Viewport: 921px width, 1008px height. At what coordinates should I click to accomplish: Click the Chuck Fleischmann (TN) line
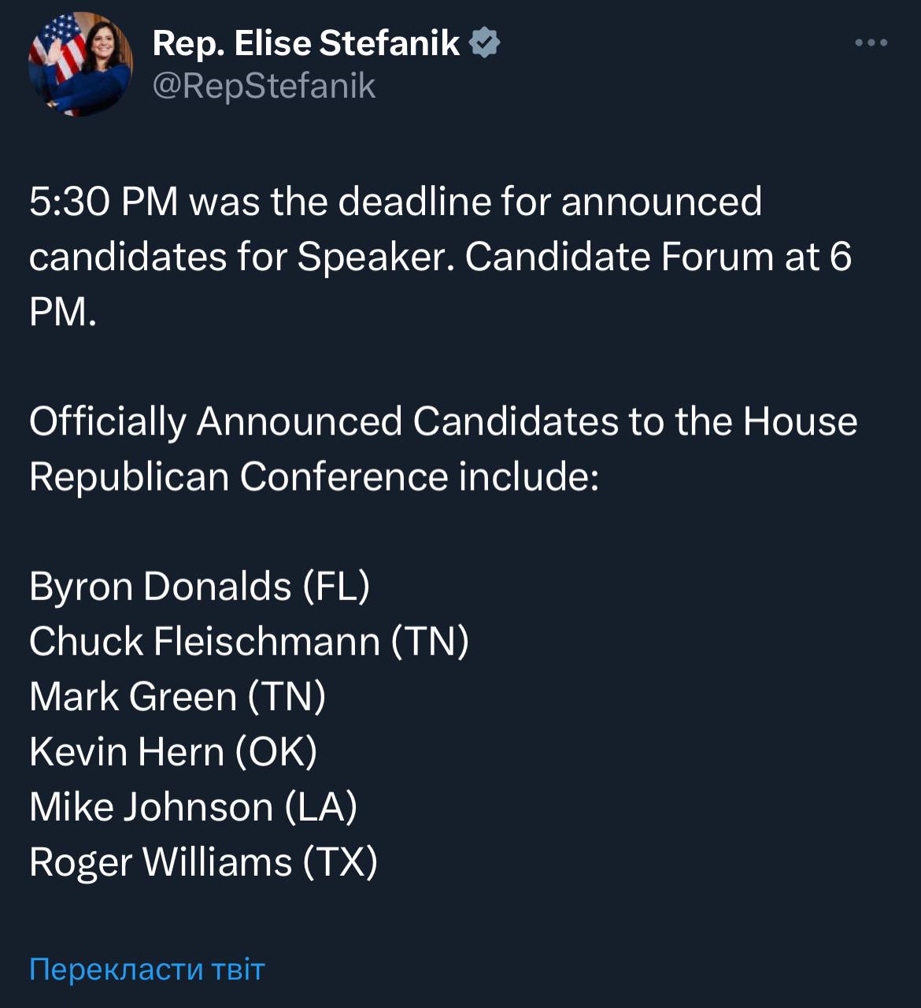tap(249, 641)
